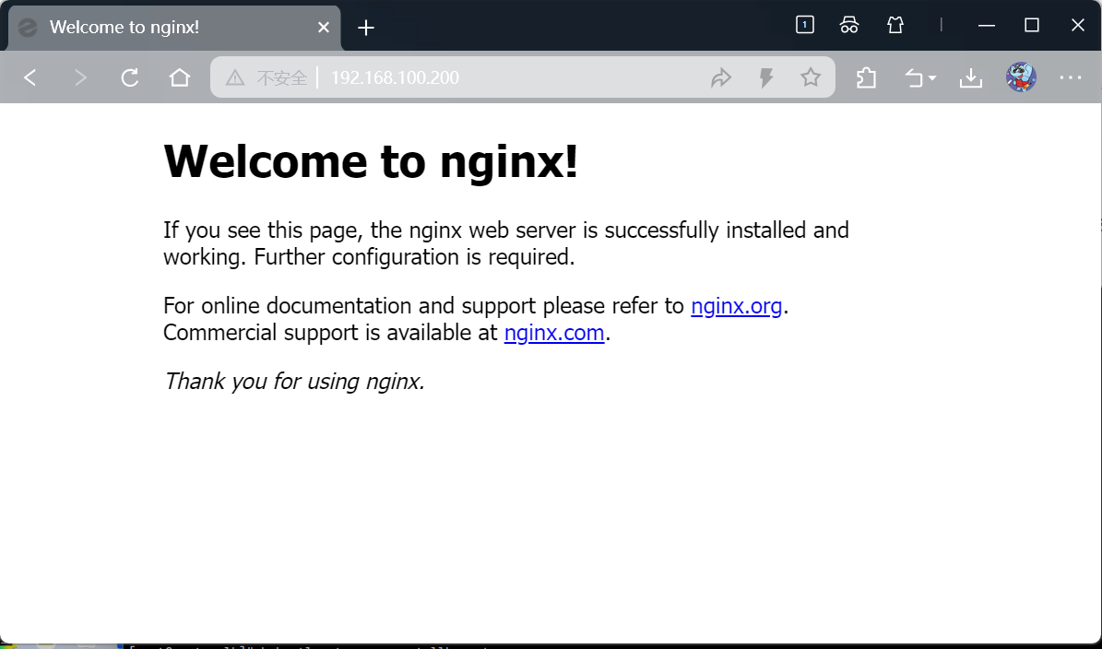
Task: Click the incognito mode glasses icon
Action: [x=849, y=25]
